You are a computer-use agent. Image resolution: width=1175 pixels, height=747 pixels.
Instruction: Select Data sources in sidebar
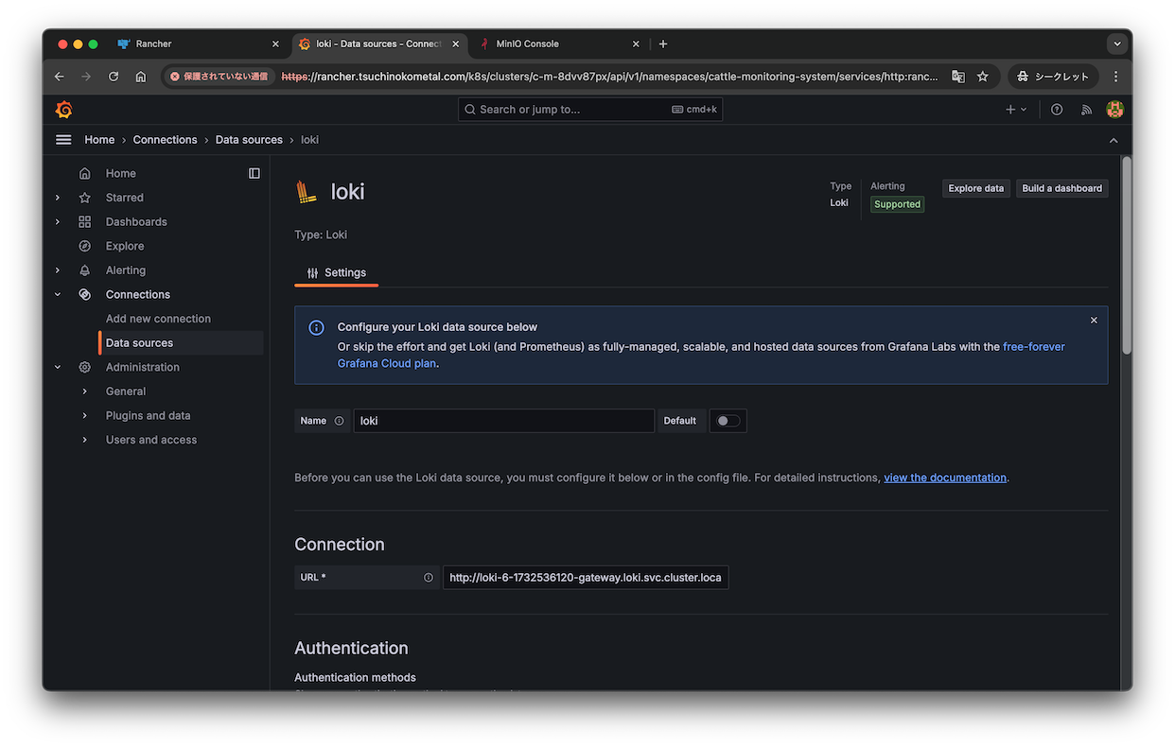tap(181, 343)
